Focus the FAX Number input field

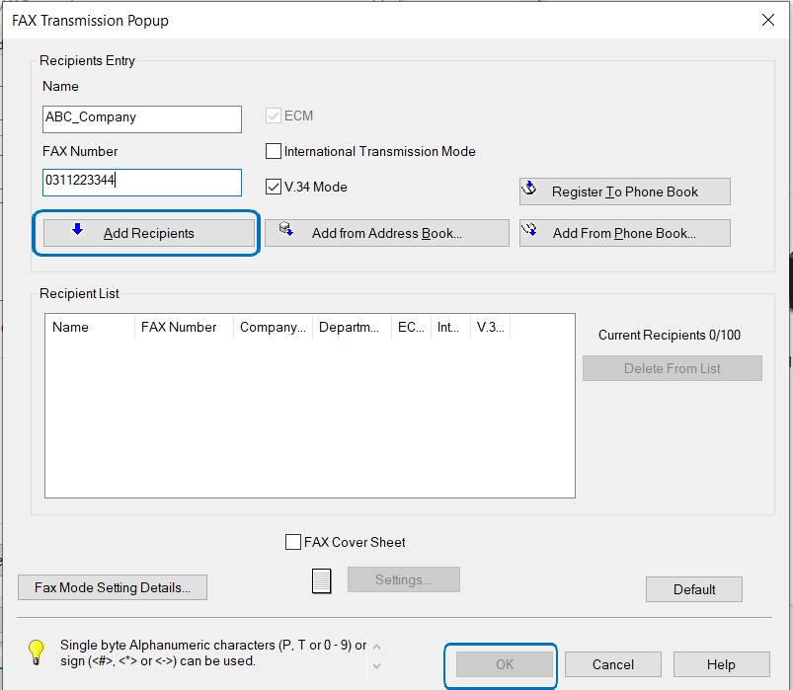[142, 182]
